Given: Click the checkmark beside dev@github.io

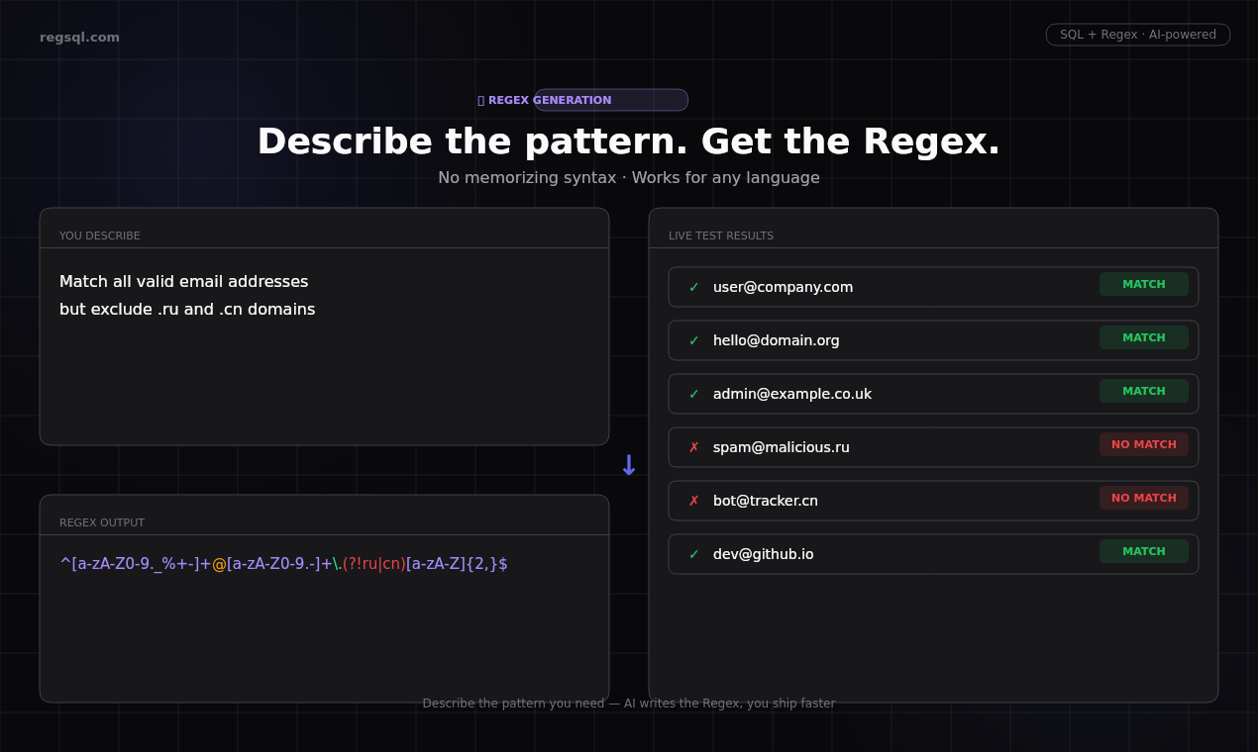Looking at the screenshot, I should click(692, 554).
